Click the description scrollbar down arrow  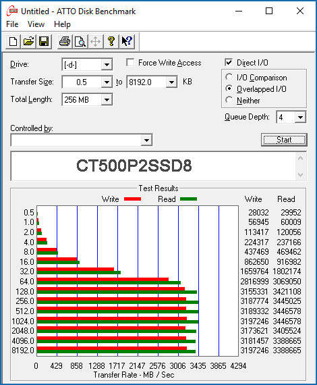point(301,174)
